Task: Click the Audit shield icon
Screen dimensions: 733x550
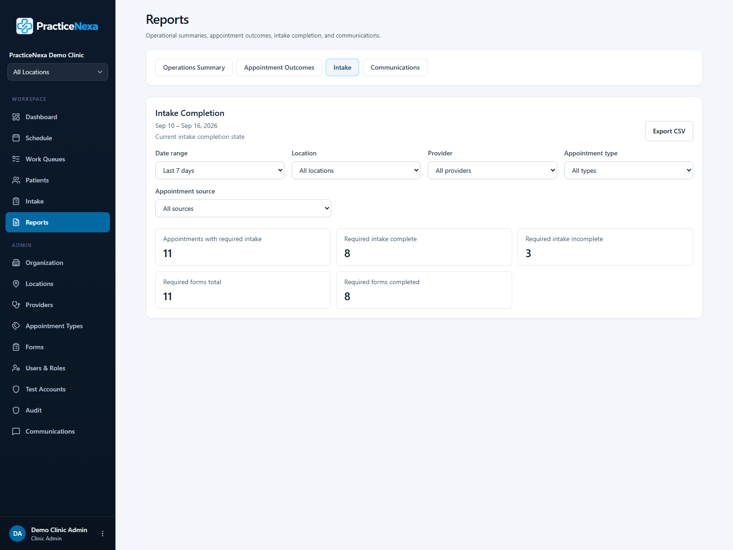Action: click(16, 410)
